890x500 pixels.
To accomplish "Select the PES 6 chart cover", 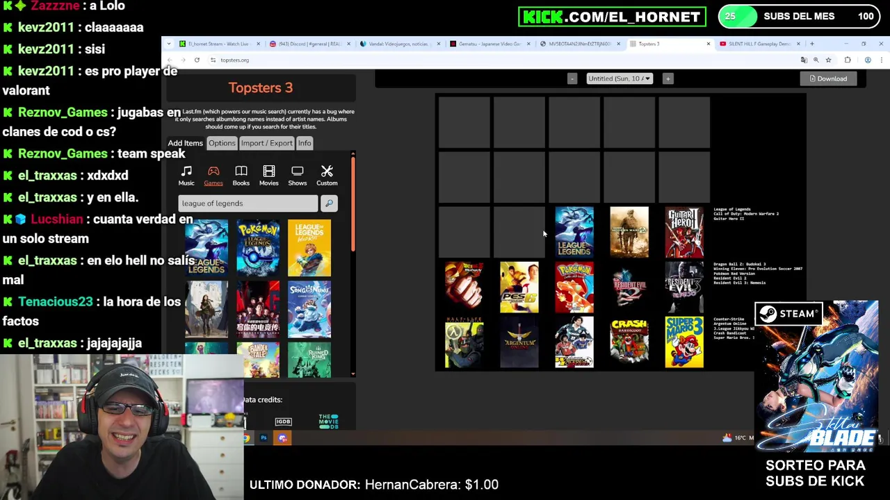I will (519, 287).
